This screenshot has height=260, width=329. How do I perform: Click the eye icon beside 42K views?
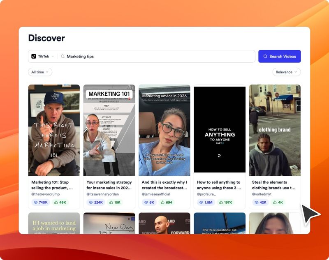pos(256,202)
